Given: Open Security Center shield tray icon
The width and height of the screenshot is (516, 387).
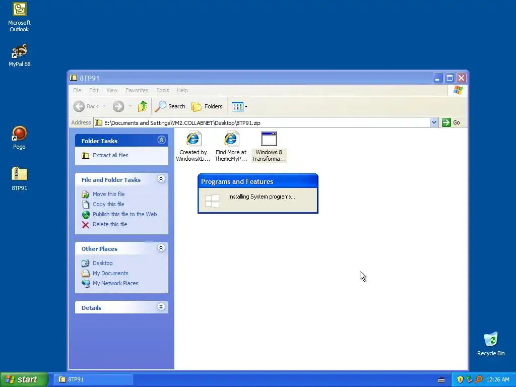Looking at the screenshot, I should (x=460, y=379).
